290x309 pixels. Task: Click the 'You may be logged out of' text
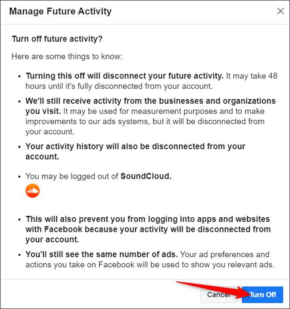72,176
